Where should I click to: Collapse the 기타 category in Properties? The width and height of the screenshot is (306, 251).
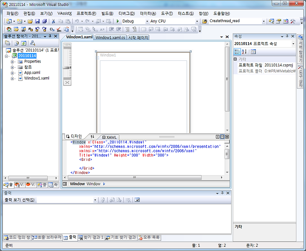pyautogui.click(x=235, y=59)
